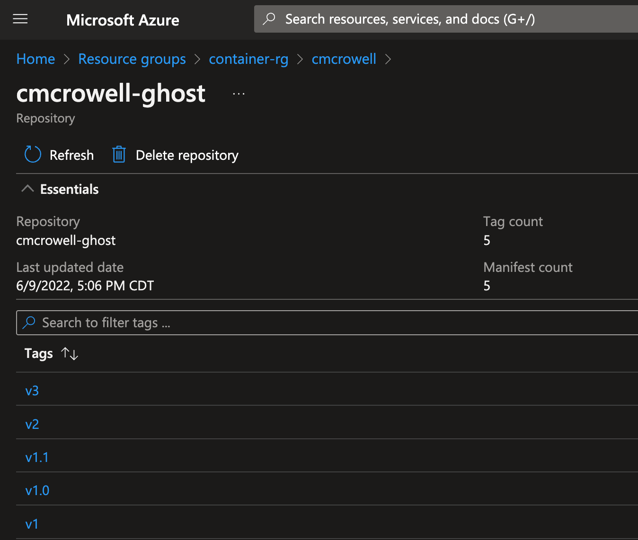Open container-rg breadcrumb link
This screenshot has width=638, height=540.
248,59
